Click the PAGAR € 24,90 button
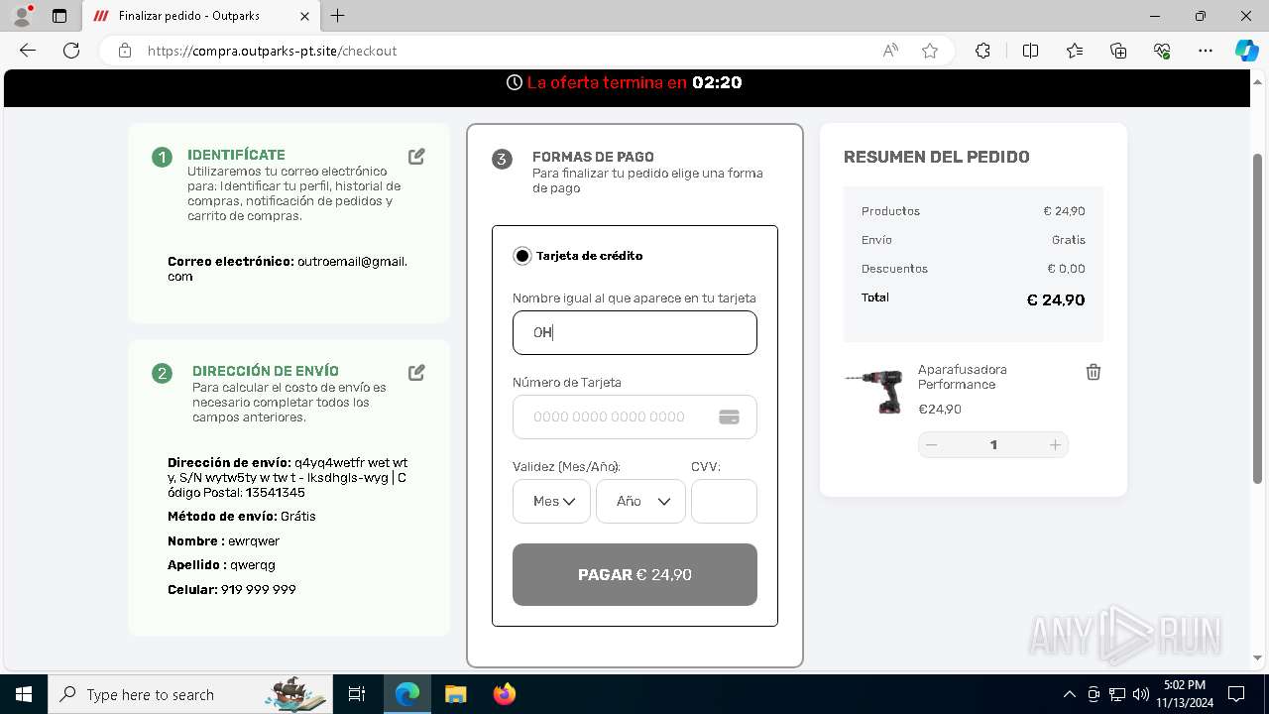Screen dimensions: 1269x714 [634, 574]
